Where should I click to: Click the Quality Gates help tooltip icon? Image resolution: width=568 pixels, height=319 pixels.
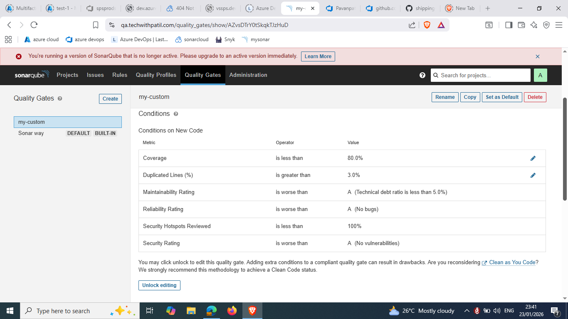click(60, 99)
